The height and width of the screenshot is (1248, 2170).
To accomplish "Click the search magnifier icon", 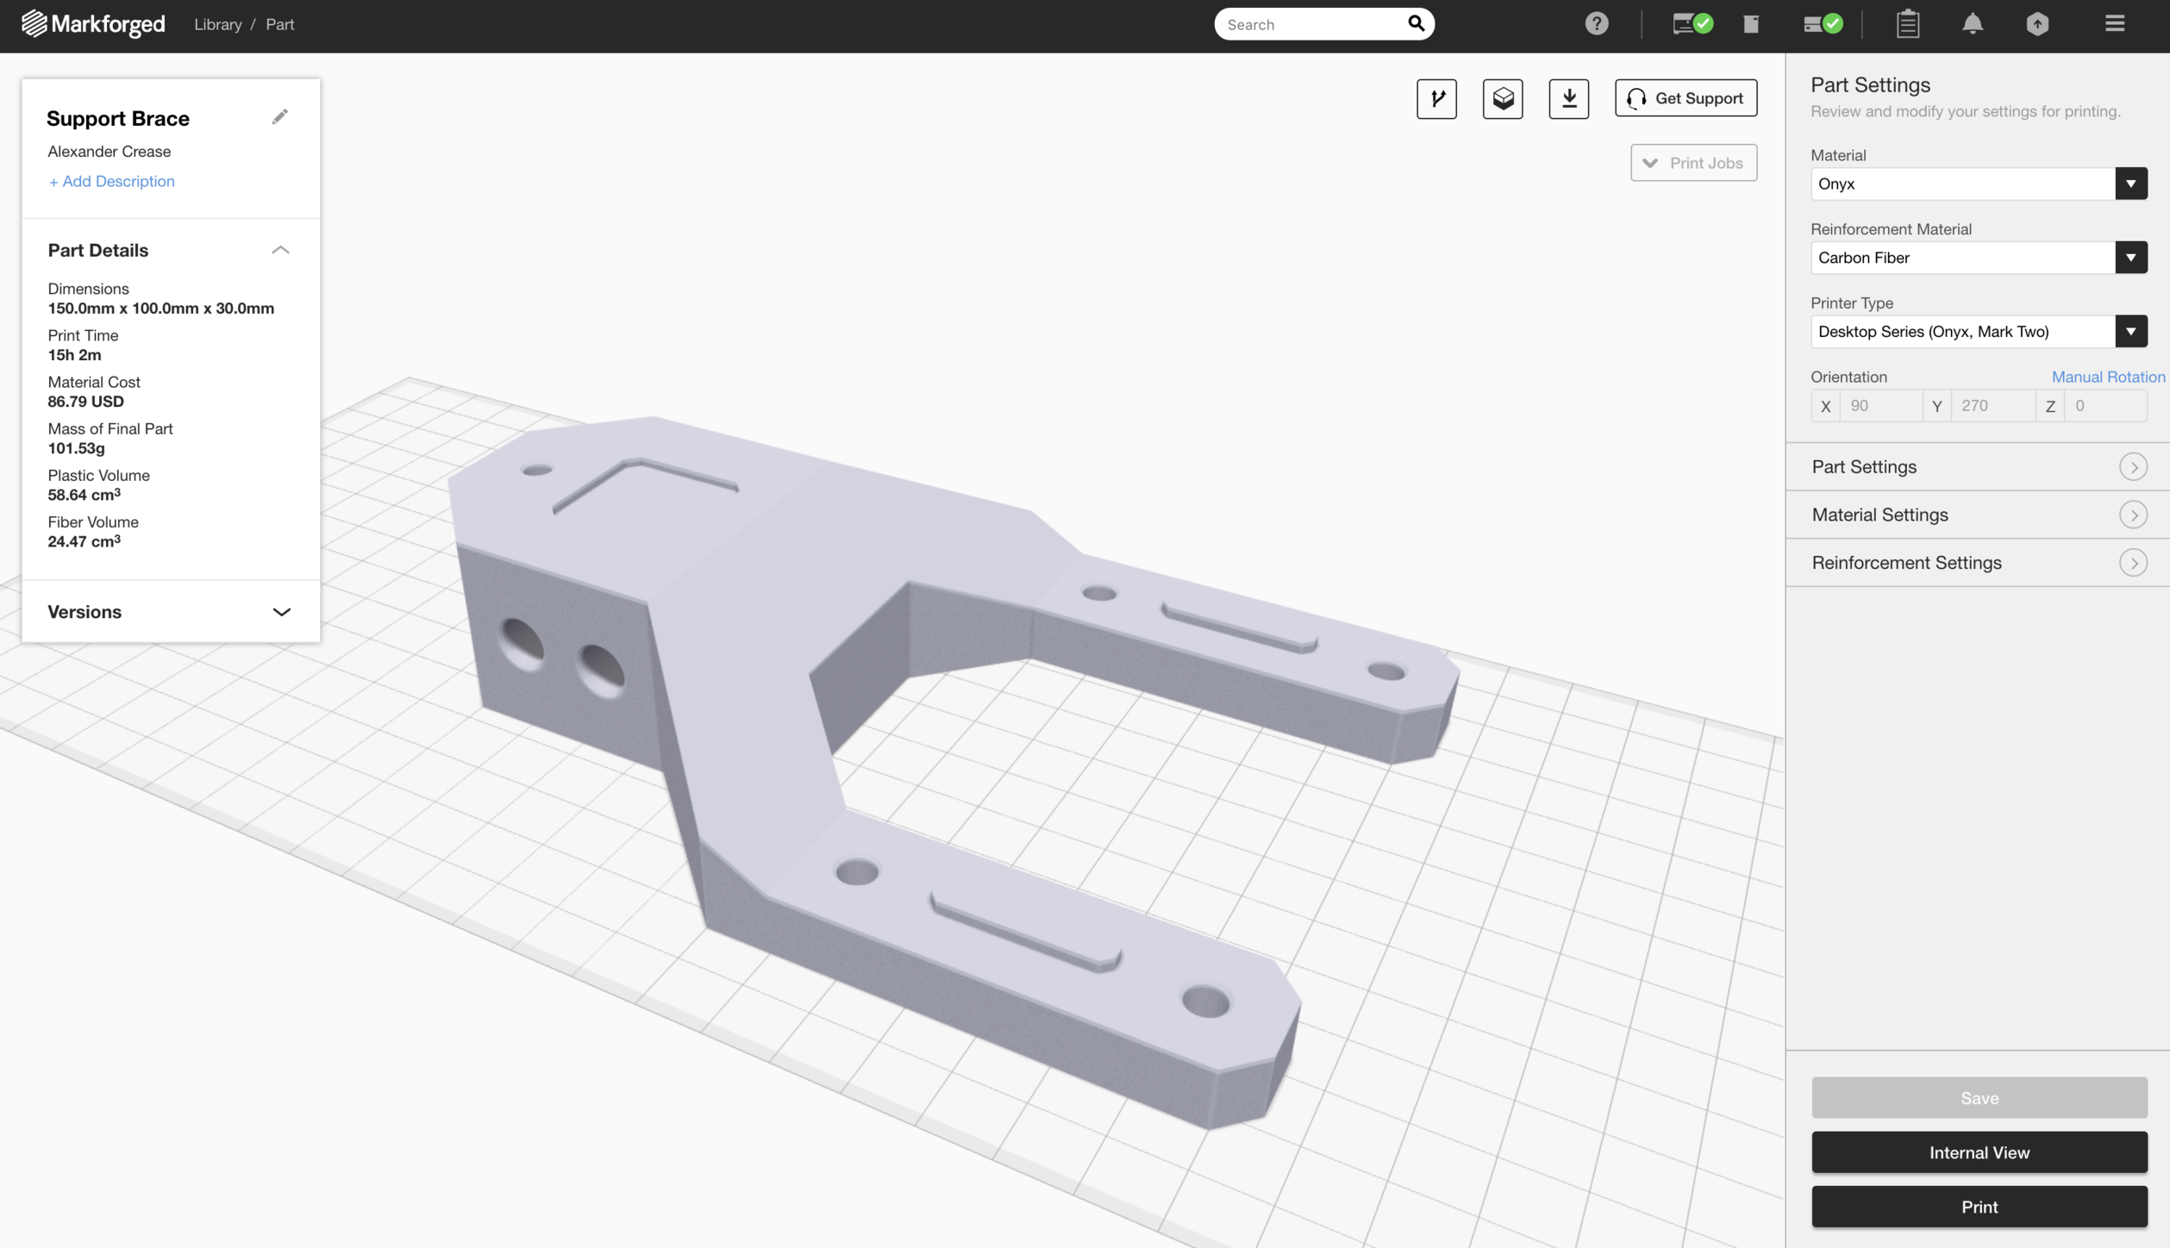I will (x=1416, y=24).
